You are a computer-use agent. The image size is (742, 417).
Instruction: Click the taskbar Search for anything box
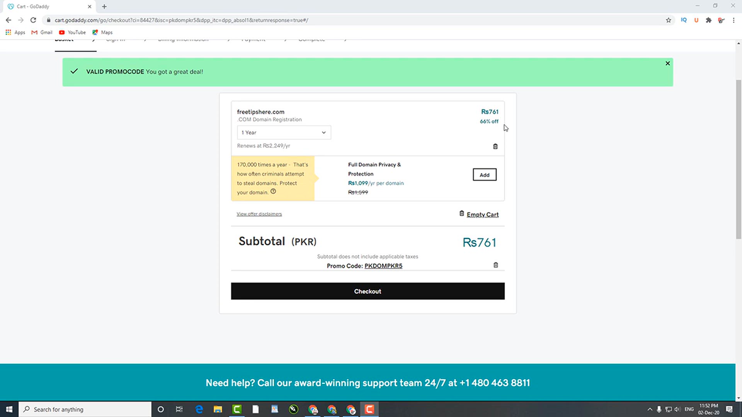click(x=85, y=409)
